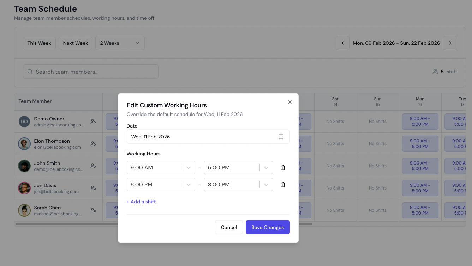Image resolution: width=472 pixels, height=266 pixels.
Task: Delete the 6:00 PM shift using trash icon
Action: [x=282, y=184]
